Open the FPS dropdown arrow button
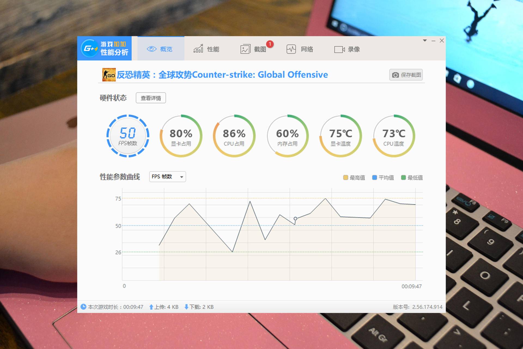523x349 pixels. (182, 177)
